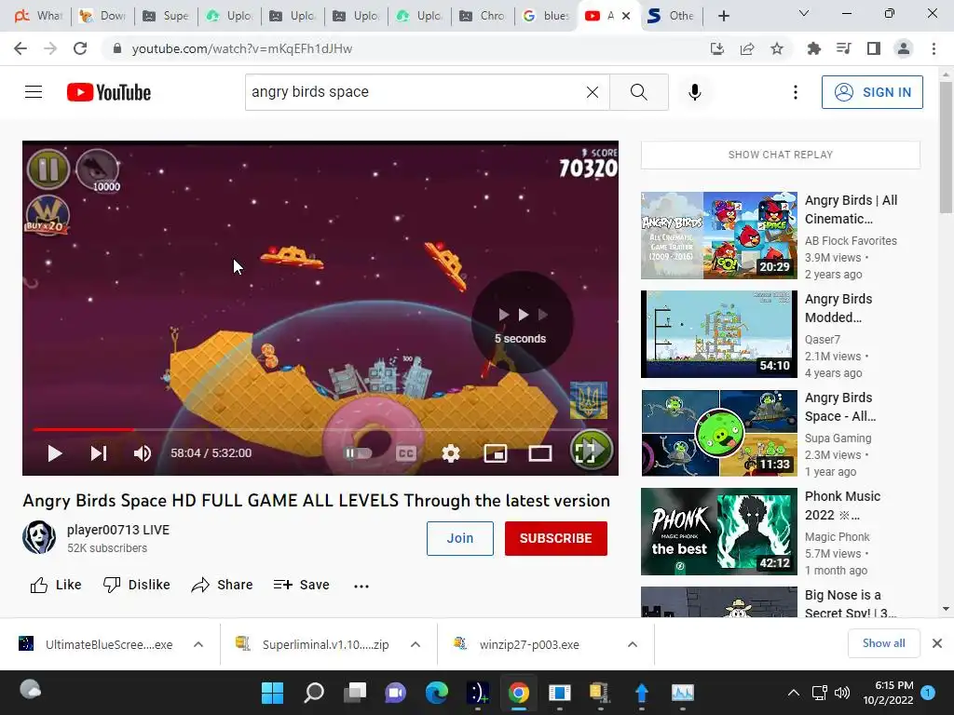Open player00713 LIVE channel avatar
954x715 pixels.
(x=39, y=537)
